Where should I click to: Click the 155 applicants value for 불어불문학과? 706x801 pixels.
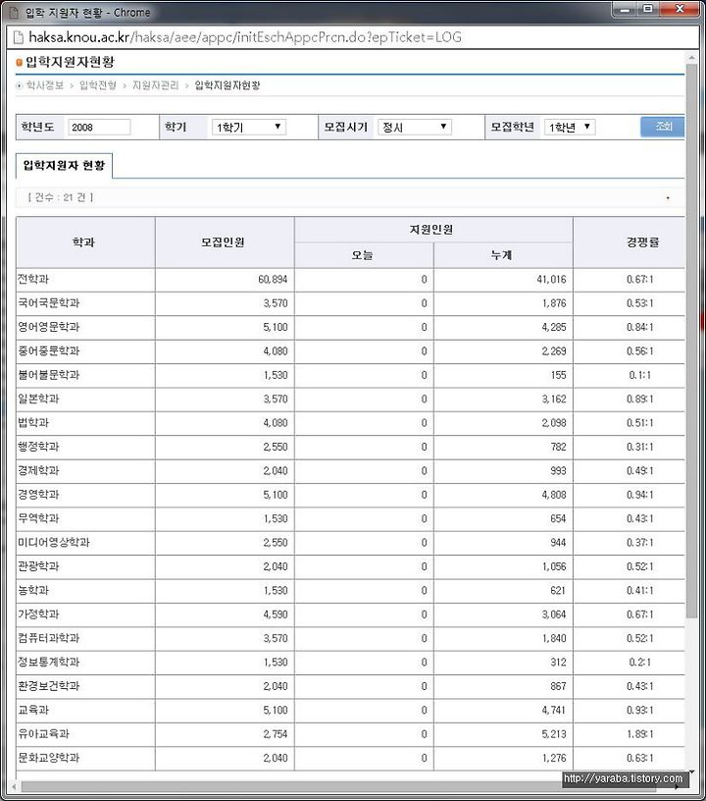pyautogui.click(x=559, y=375)
